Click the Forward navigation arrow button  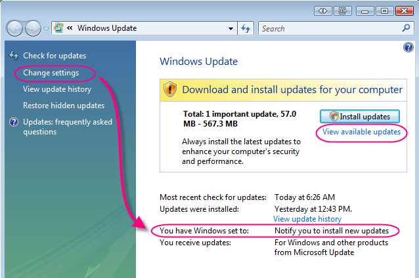click(x=33, y=28)
